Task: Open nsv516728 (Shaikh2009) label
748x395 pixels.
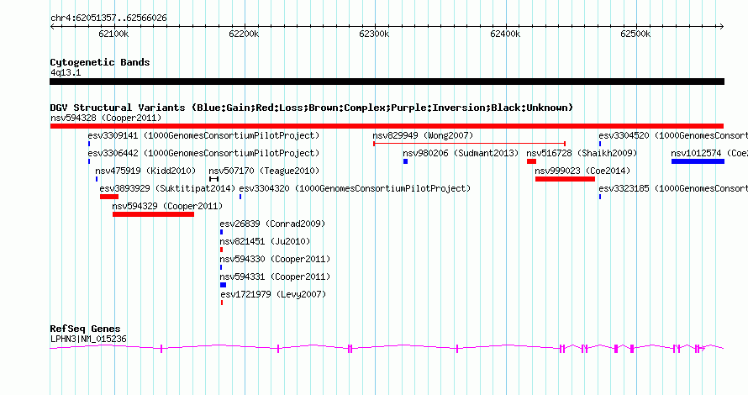Action: tap(582, 153)
